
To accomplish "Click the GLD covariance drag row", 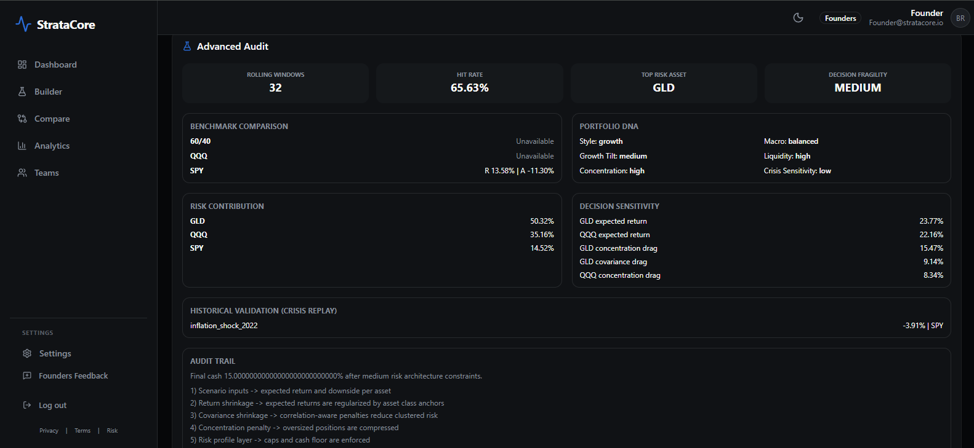I will 761,262.
